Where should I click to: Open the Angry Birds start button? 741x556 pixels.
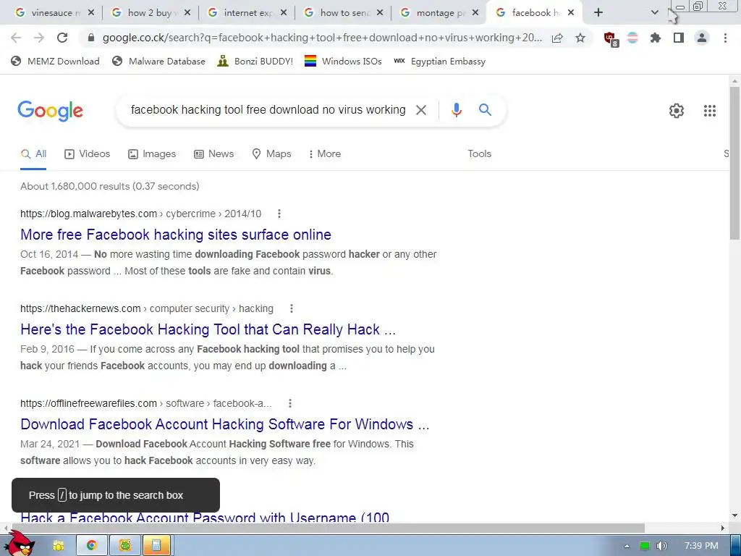point(20,544)
